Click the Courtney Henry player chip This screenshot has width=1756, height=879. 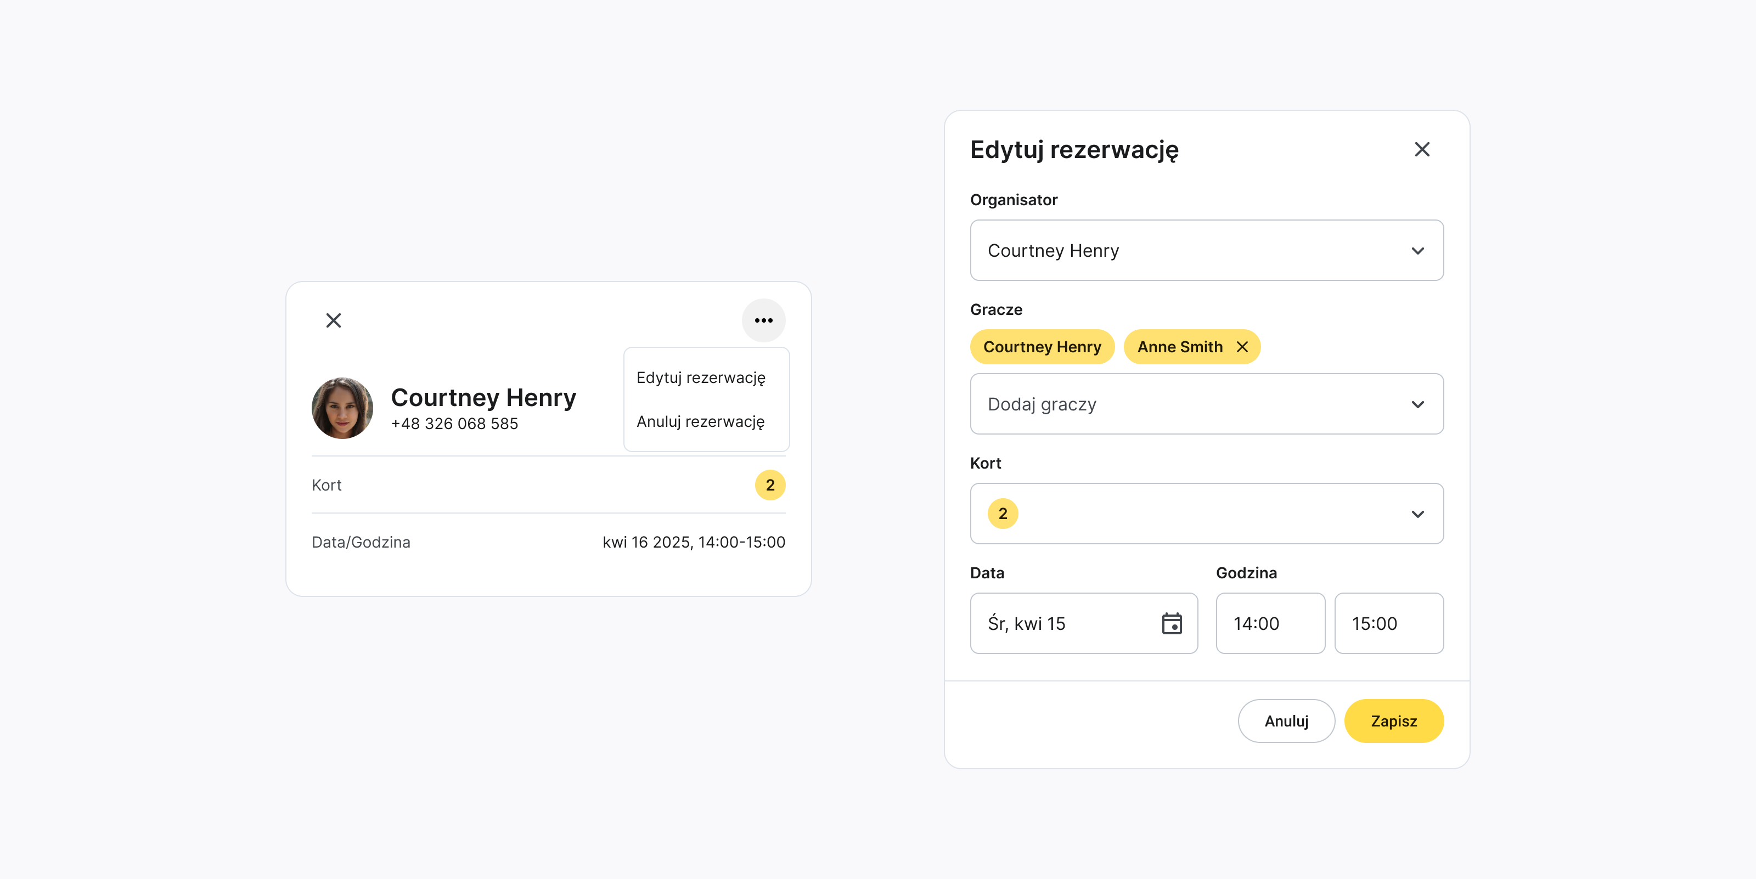coord(1042,347)
